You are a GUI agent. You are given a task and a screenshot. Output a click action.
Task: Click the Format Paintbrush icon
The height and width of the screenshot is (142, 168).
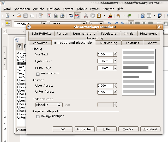coord(110,16)
